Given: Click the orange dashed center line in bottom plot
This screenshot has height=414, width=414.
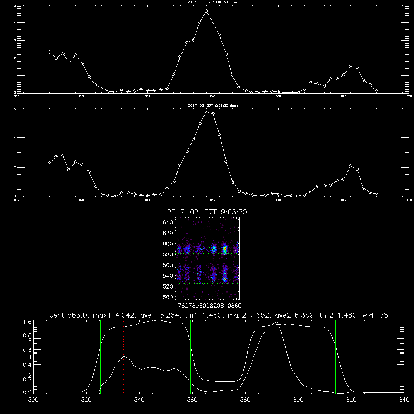Looking at the screenshot, I should pyautogui.click(x=200, y=357).
